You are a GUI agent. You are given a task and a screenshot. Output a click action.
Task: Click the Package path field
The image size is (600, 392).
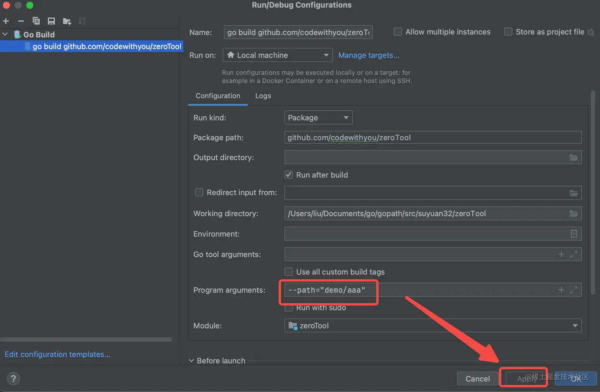[433, 138]
